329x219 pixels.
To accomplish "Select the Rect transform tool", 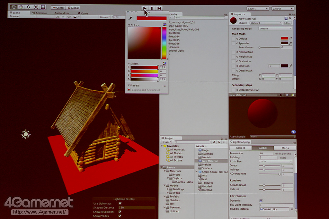I will [43, 7].
